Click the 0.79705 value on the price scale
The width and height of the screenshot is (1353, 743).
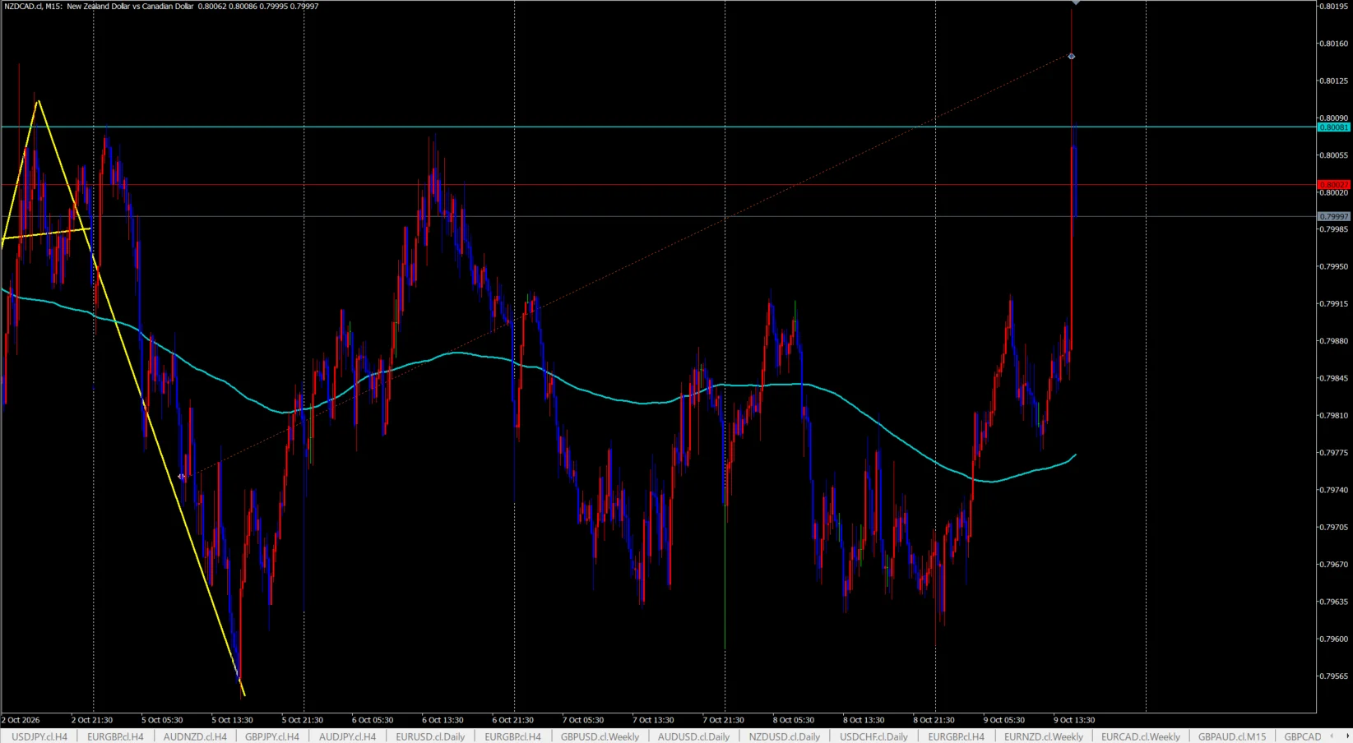[x=1333, y=528]
